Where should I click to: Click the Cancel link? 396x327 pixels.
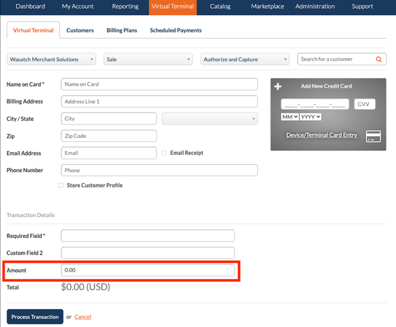point(82,317)
